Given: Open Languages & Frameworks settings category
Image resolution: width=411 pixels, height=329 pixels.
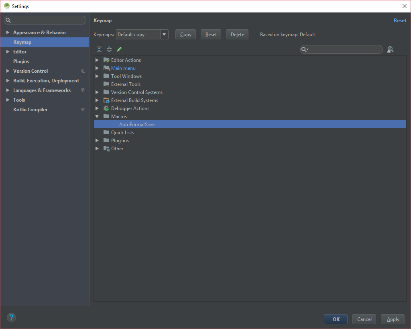Looking at the screenshot, I should tap(42, 90).
